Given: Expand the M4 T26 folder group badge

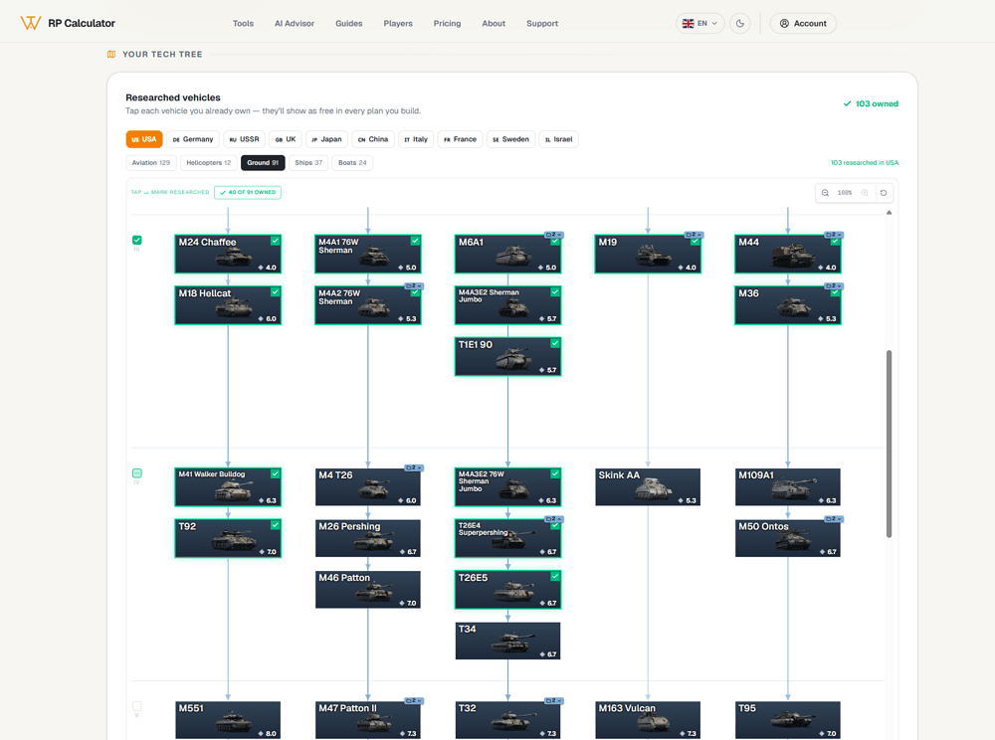Looking at the screenshot, I should coord(414,467).
